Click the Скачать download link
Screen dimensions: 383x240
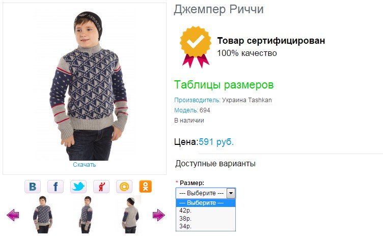(84, 165)
